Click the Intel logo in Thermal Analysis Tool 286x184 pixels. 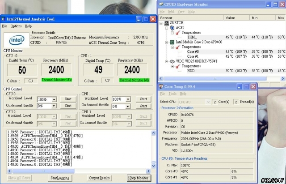tap(17, 40)
